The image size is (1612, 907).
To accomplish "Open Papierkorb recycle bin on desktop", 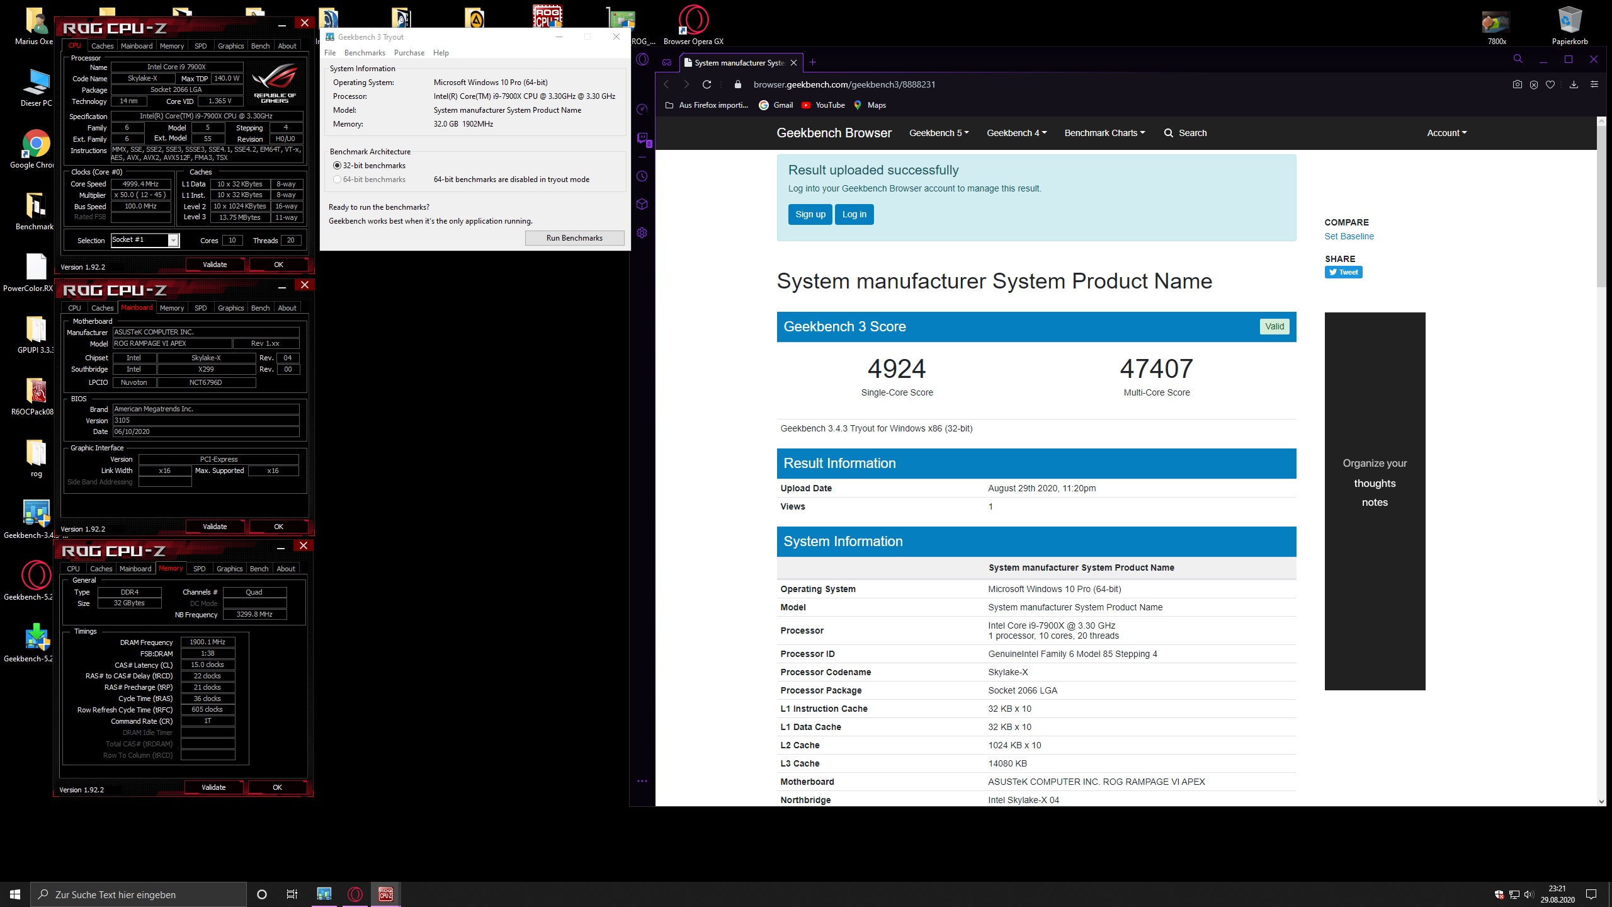I will [x=1570, y=25].
